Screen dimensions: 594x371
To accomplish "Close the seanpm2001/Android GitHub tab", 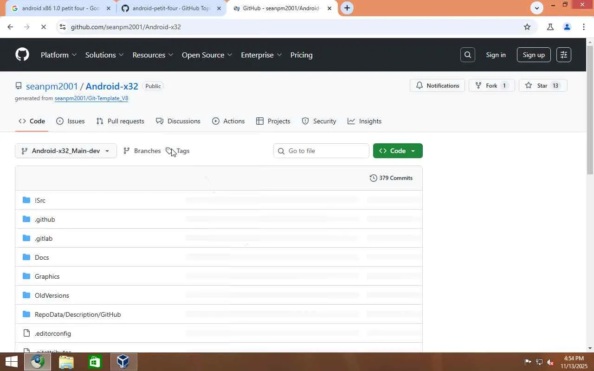I will pos(329,8).
